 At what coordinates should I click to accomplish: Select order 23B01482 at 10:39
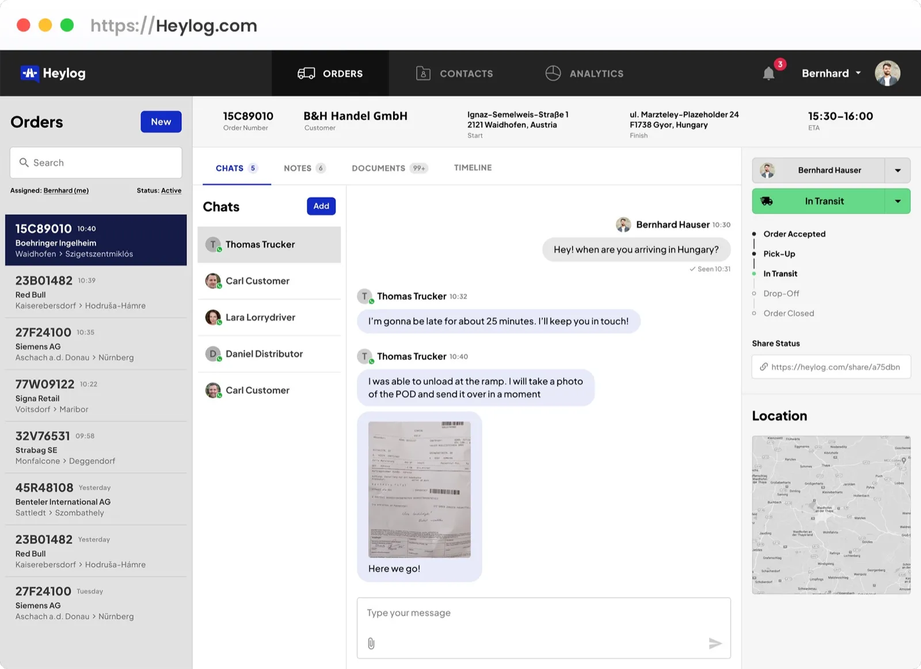tap(96, 292)
